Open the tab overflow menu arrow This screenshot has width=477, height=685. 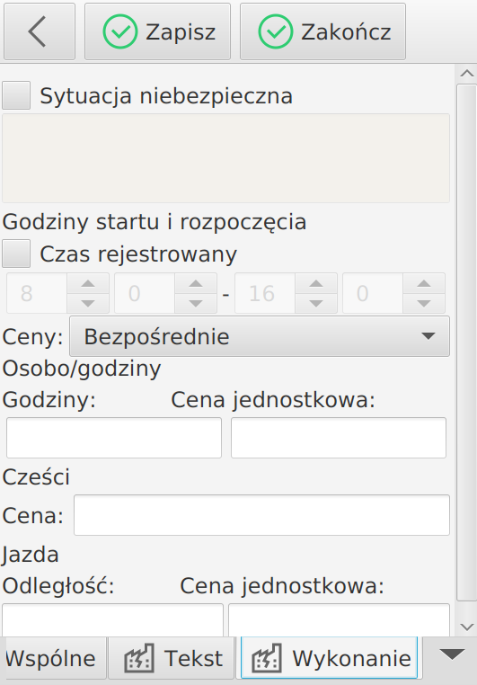[x=452, y=654]
